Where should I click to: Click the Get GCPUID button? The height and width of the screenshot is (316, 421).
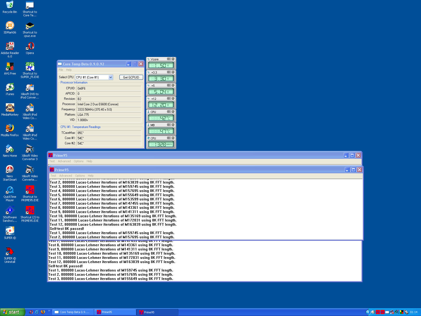click(131, 77)
